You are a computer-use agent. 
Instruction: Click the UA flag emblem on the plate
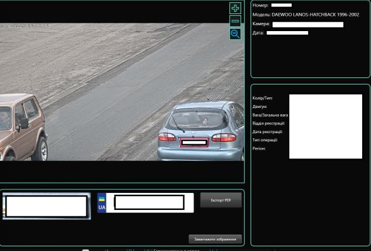pos(102,203)
